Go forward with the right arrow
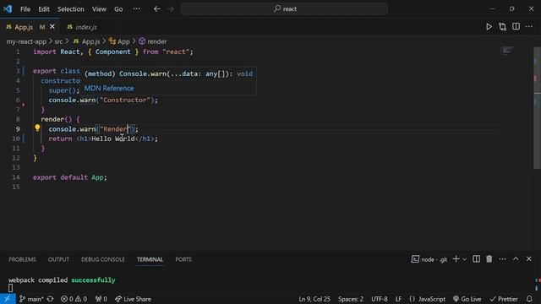This screenshot has height=304, width=541. (x=171, y=9)
